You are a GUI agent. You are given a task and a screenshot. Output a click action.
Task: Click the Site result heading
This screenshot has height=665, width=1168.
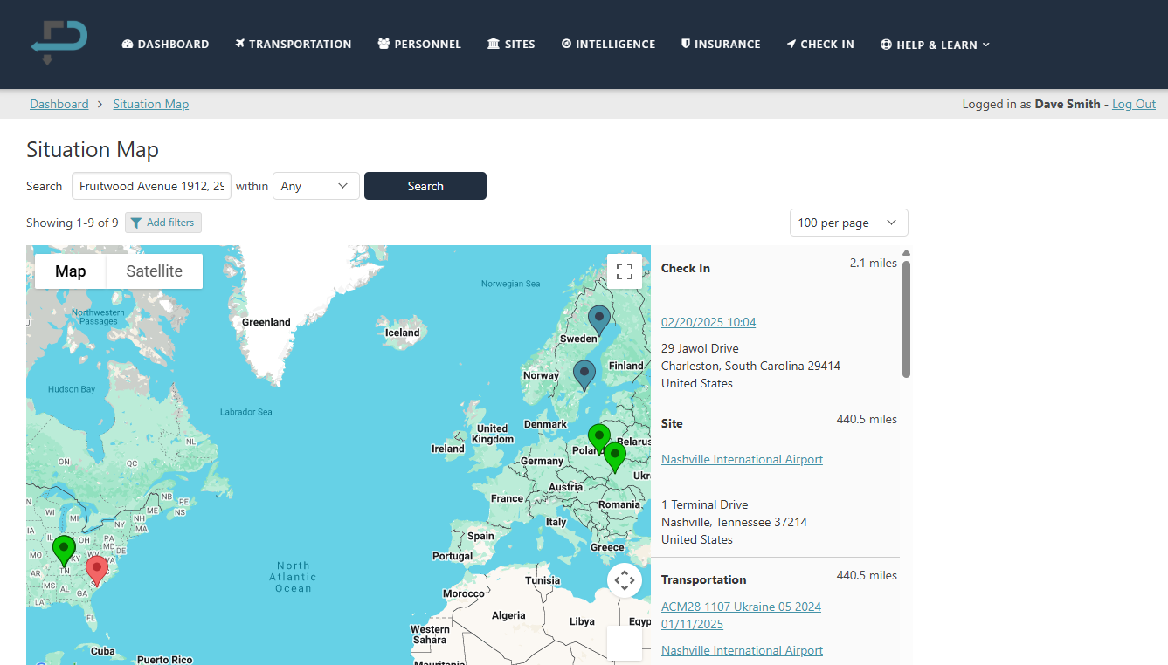click(x=672, y=423)
